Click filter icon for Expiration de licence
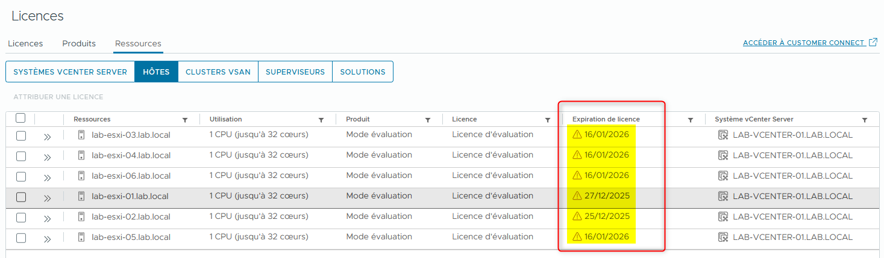Viewport: 884px width, 258px height. (691, 120)
